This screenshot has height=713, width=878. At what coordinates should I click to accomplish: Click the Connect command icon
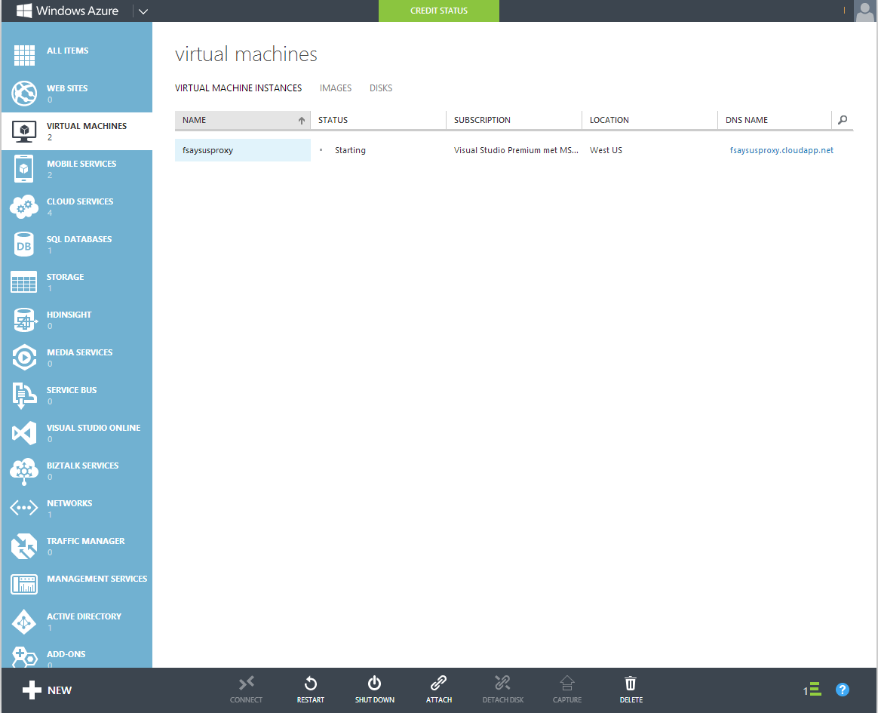click(x=247, y=683)
